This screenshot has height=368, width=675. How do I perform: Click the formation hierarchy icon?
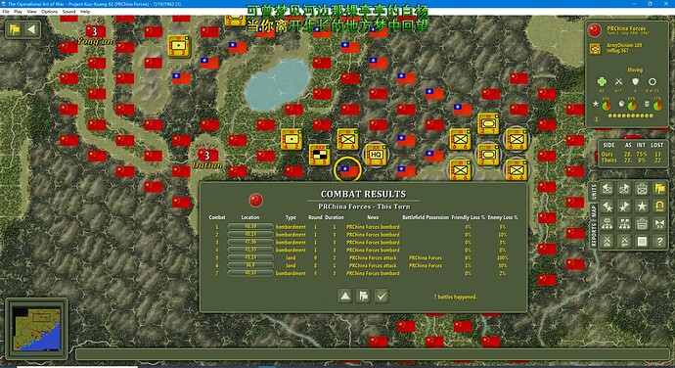point(607,224)
